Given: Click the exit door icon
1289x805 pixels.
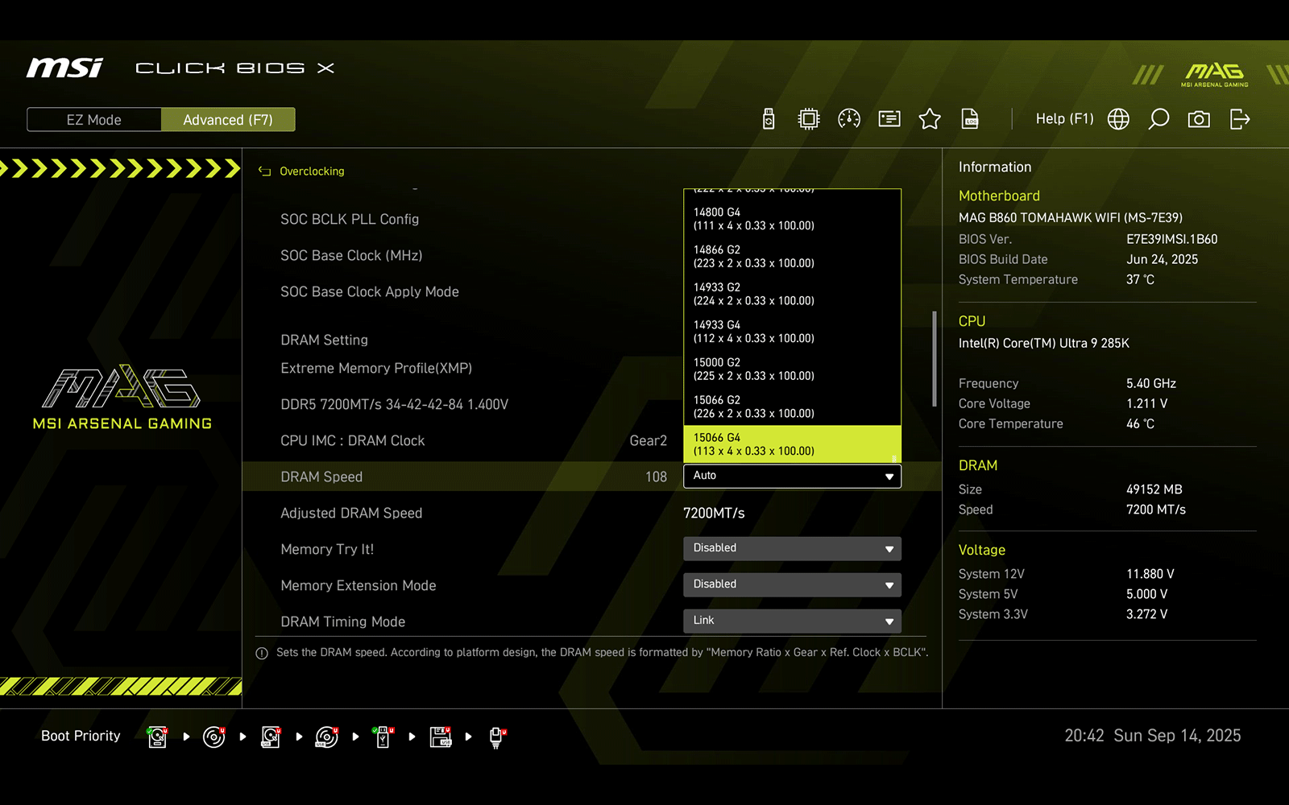Looking at the screenshot, I should (1240, 119).
